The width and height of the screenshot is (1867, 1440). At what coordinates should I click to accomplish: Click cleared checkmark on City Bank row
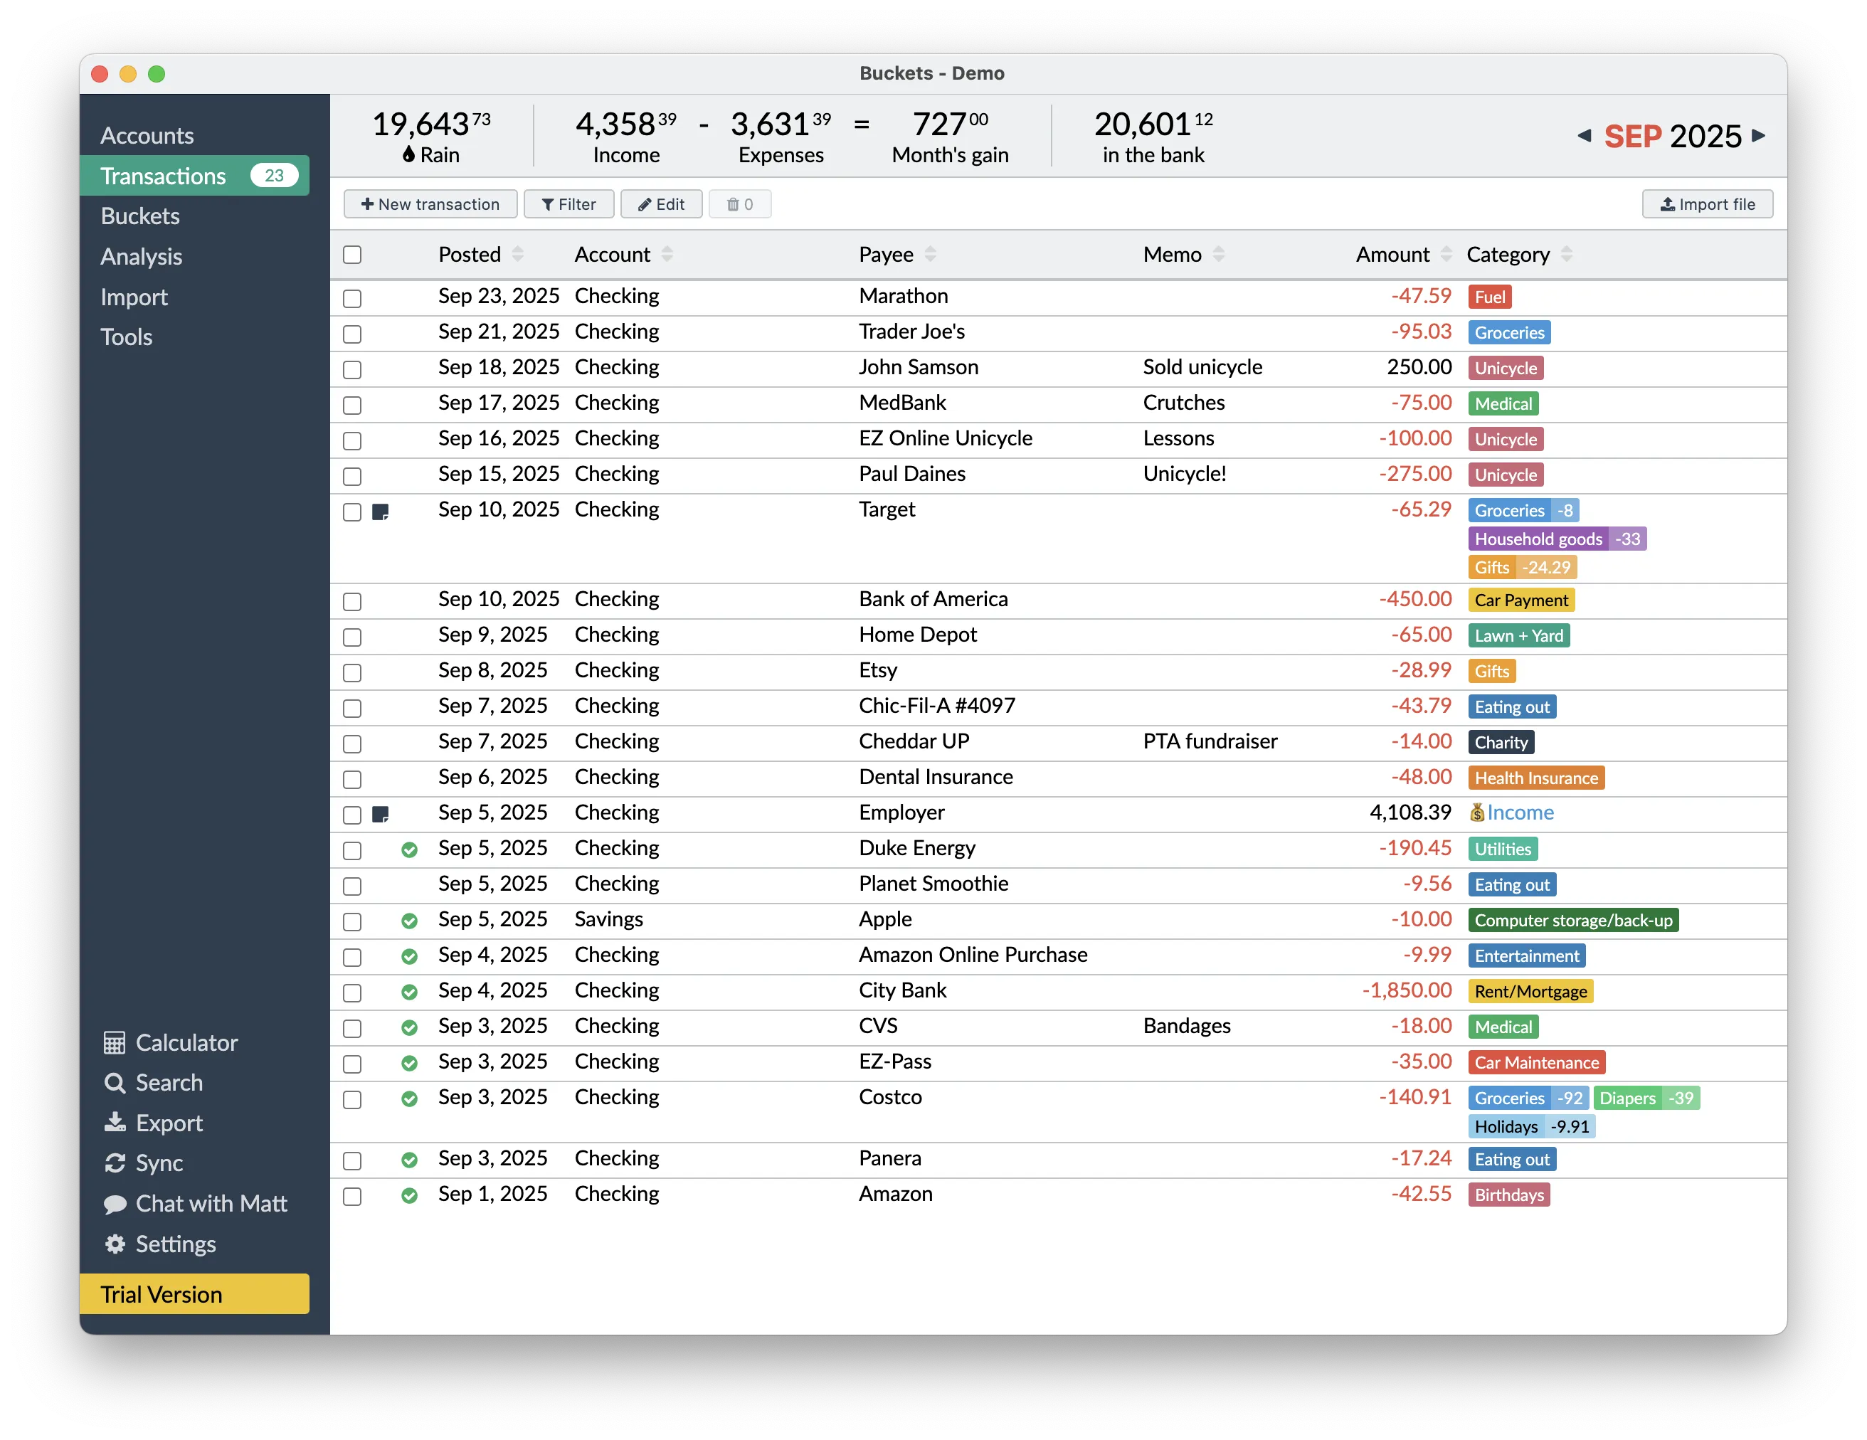[x=410, y=991]
